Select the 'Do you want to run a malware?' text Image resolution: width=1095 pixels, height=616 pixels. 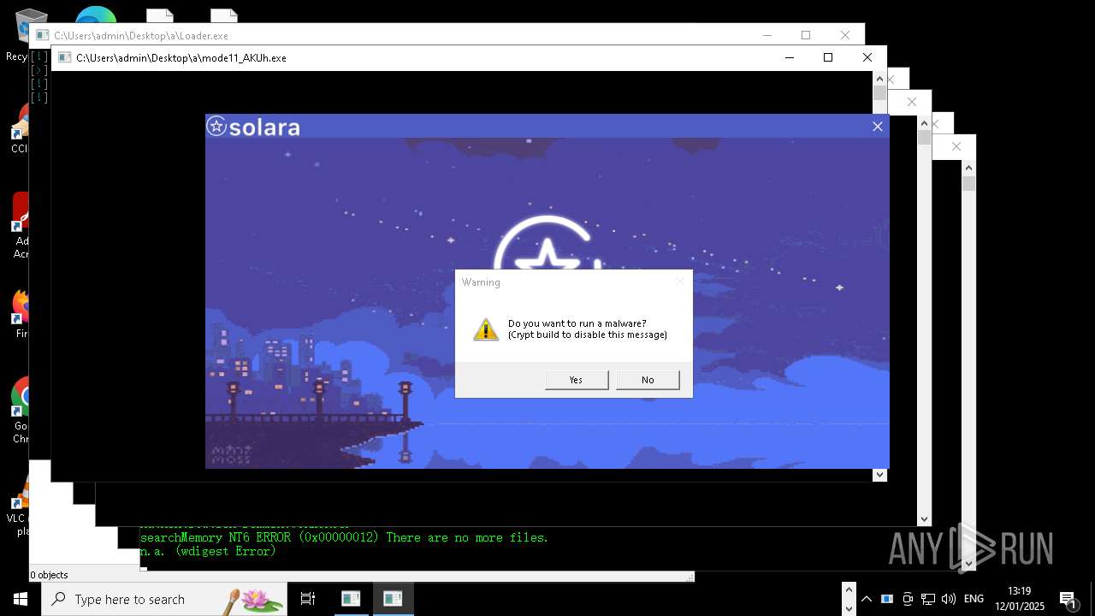tap(577, 323)
